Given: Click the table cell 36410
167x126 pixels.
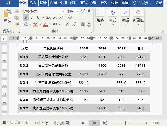Looking at the screenshot, I should [84, 83].
